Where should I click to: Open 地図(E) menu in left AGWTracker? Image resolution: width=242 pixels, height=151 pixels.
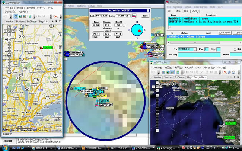(20, 8)
